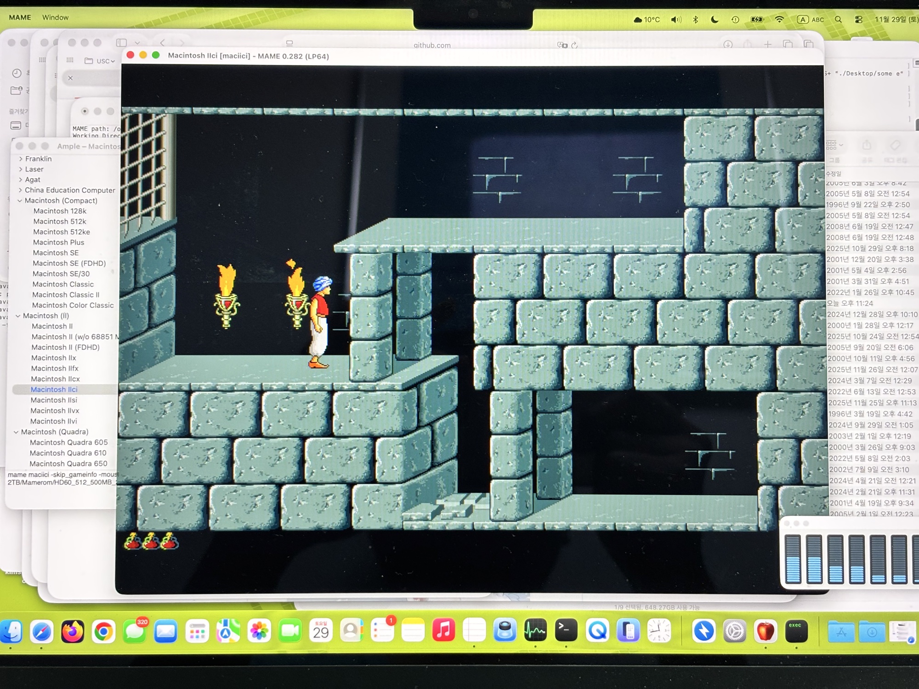Click the Wi-Fi icon in menu bar

(x=779, y=19)
